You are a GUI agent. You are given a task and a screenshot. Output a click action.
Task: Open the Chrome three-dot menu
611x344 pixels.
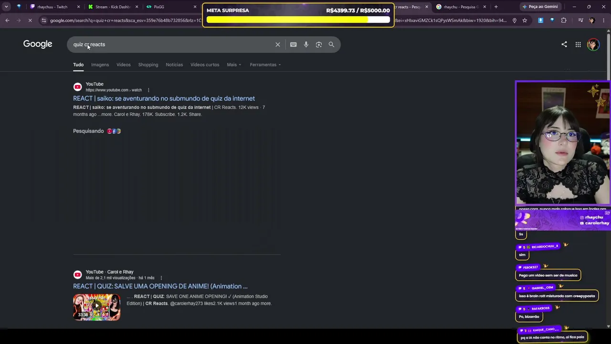(x=603, y=21)
